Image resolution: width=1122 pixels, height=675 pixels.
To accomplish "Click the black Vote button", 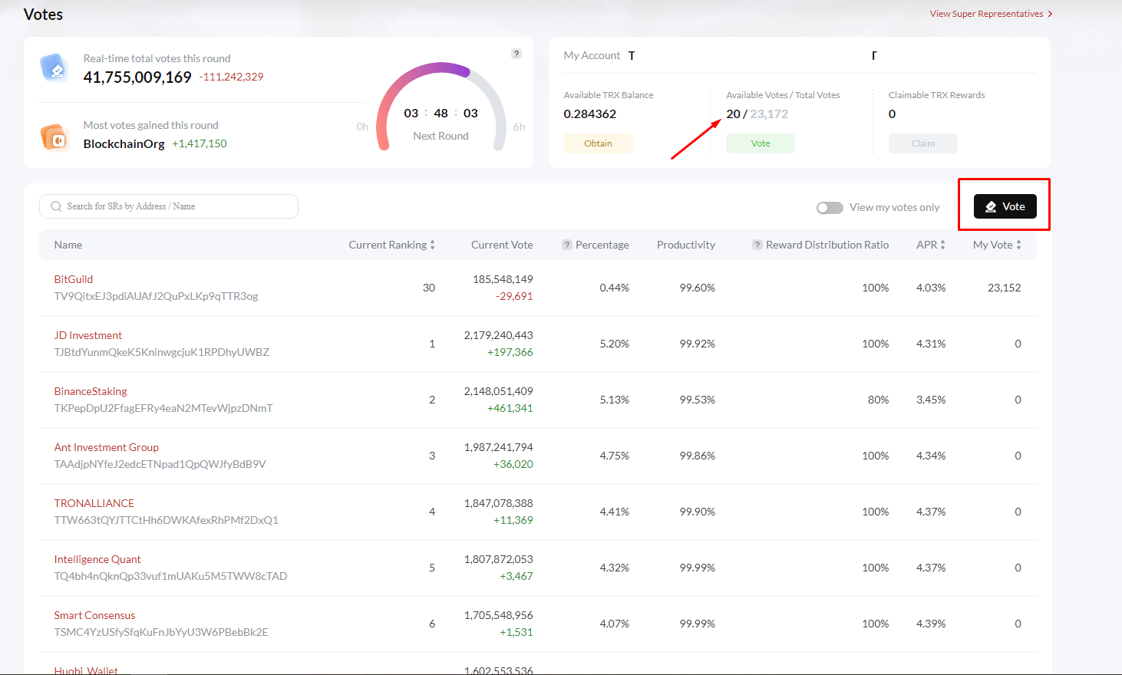I will click(1005, 206).
